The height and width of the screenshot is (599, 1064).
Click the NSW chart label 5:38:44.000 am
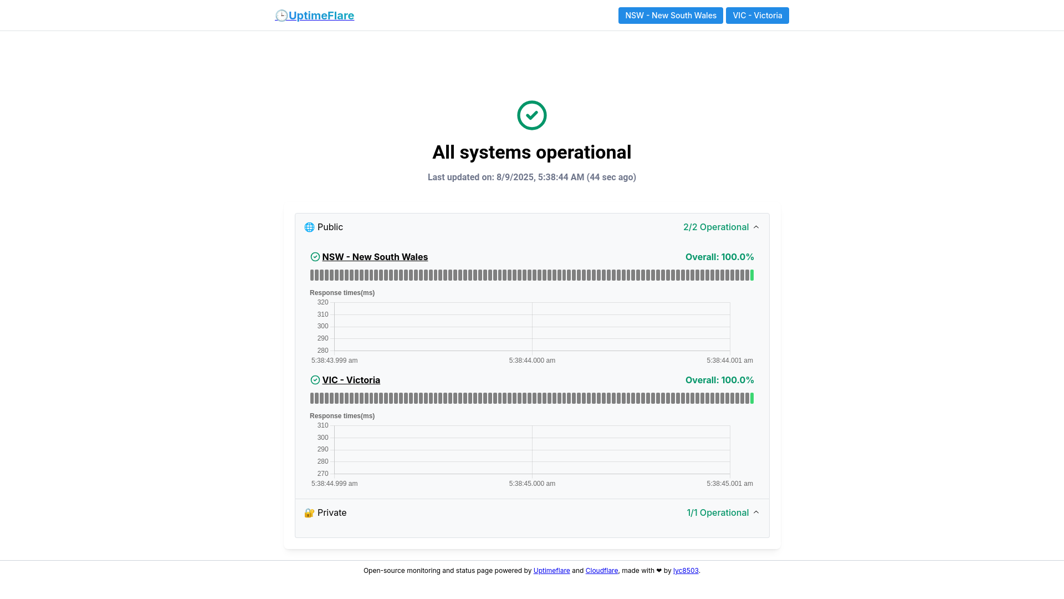click(532, 361)
